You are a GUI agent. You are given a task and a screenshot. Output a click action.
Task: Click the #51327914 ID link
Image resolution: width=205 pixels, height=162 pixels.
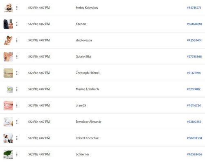tap(194, 73)
